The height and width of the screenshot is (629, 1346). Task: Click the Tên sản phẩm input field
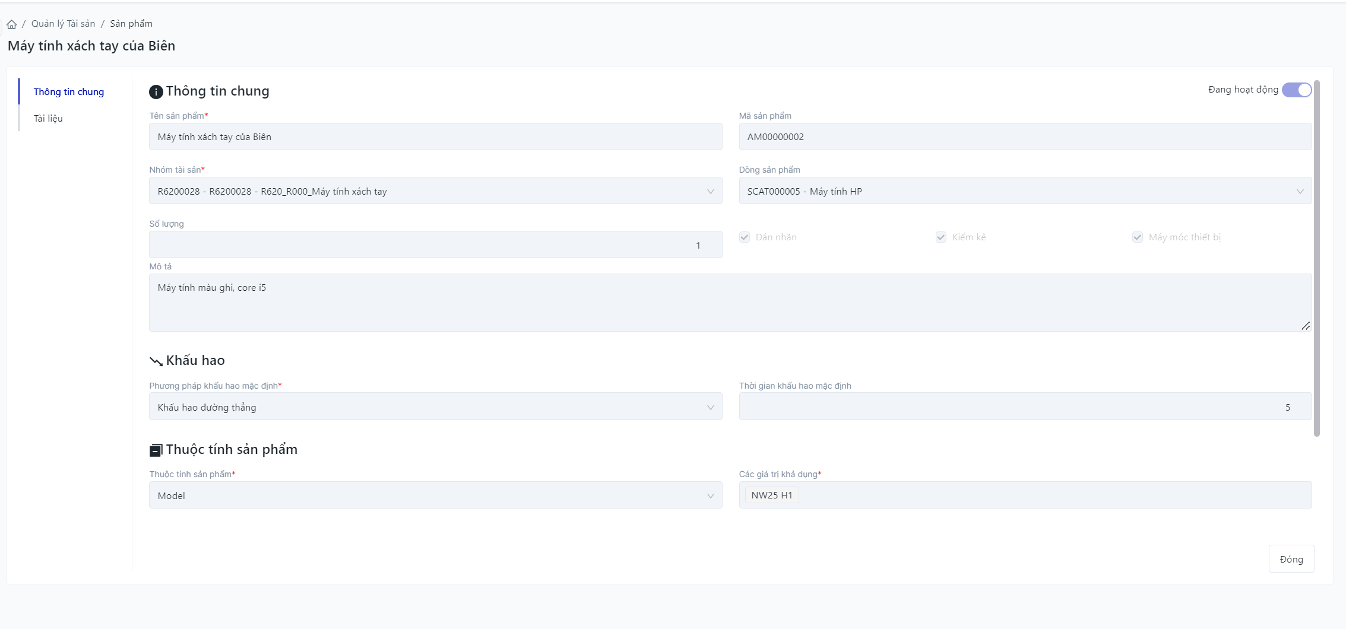435,137
